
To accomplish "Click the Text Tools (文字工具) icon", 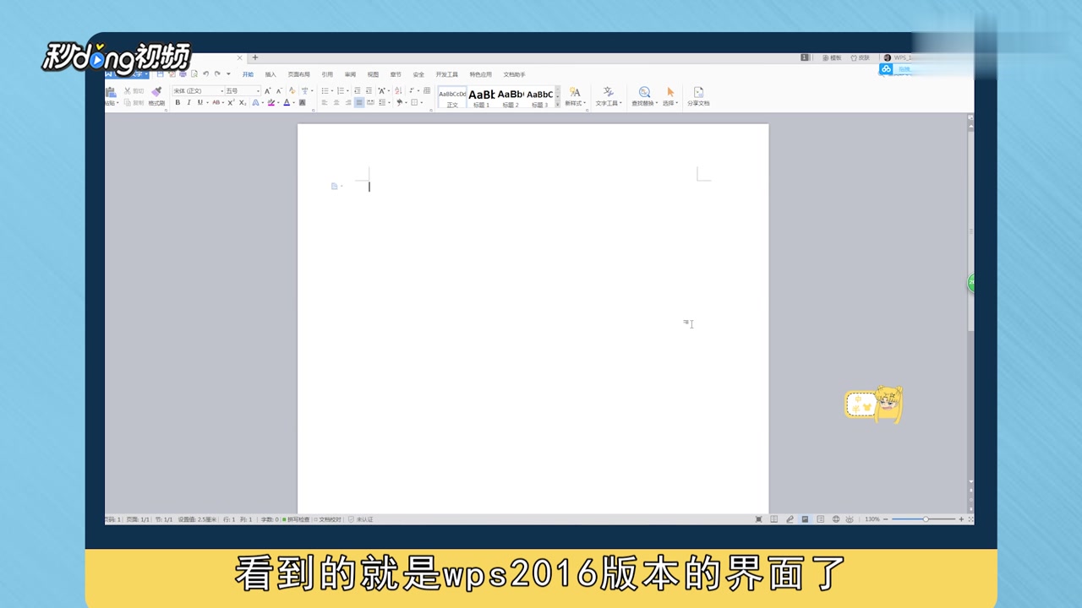I will [608, 91].
